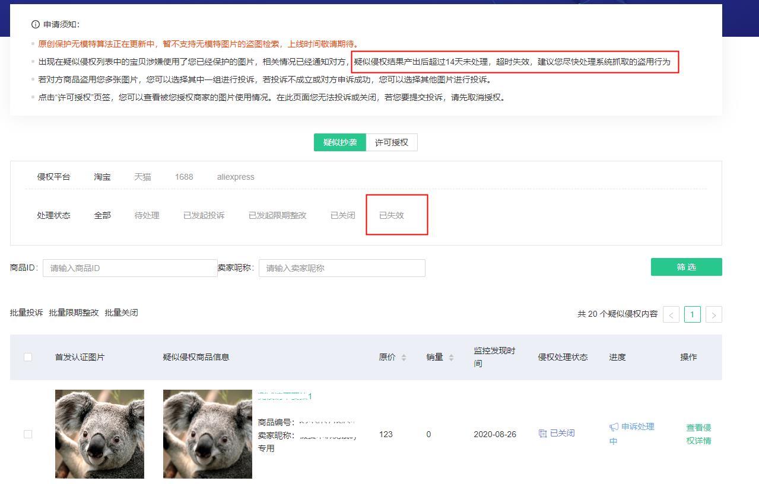The height and width of the screenshot is (484, 759).
Task: Click 批量关闭 above the table
Action: [121, 313]
